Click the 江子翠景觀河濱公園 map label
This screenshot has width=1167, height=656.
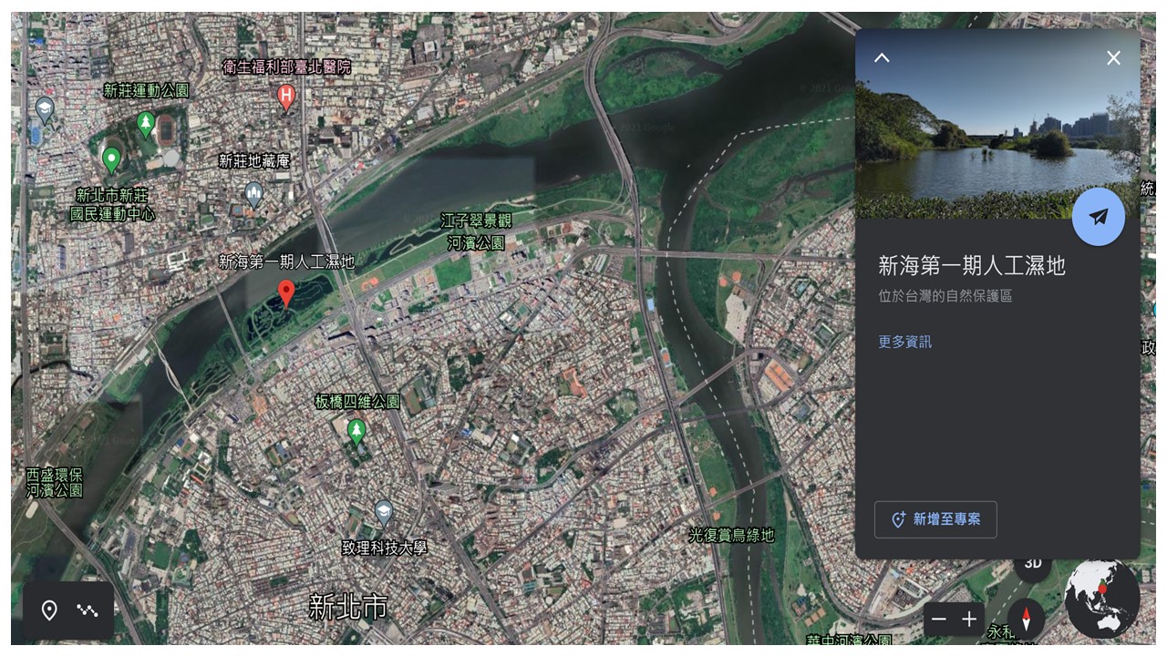pyautogui.click(x=476, y=232)
